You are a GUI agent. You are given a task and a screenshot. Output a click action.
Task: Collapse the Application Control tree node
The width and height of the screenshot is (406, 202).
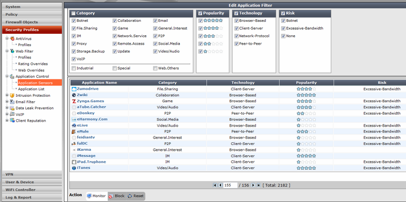[x=7, y=76]
